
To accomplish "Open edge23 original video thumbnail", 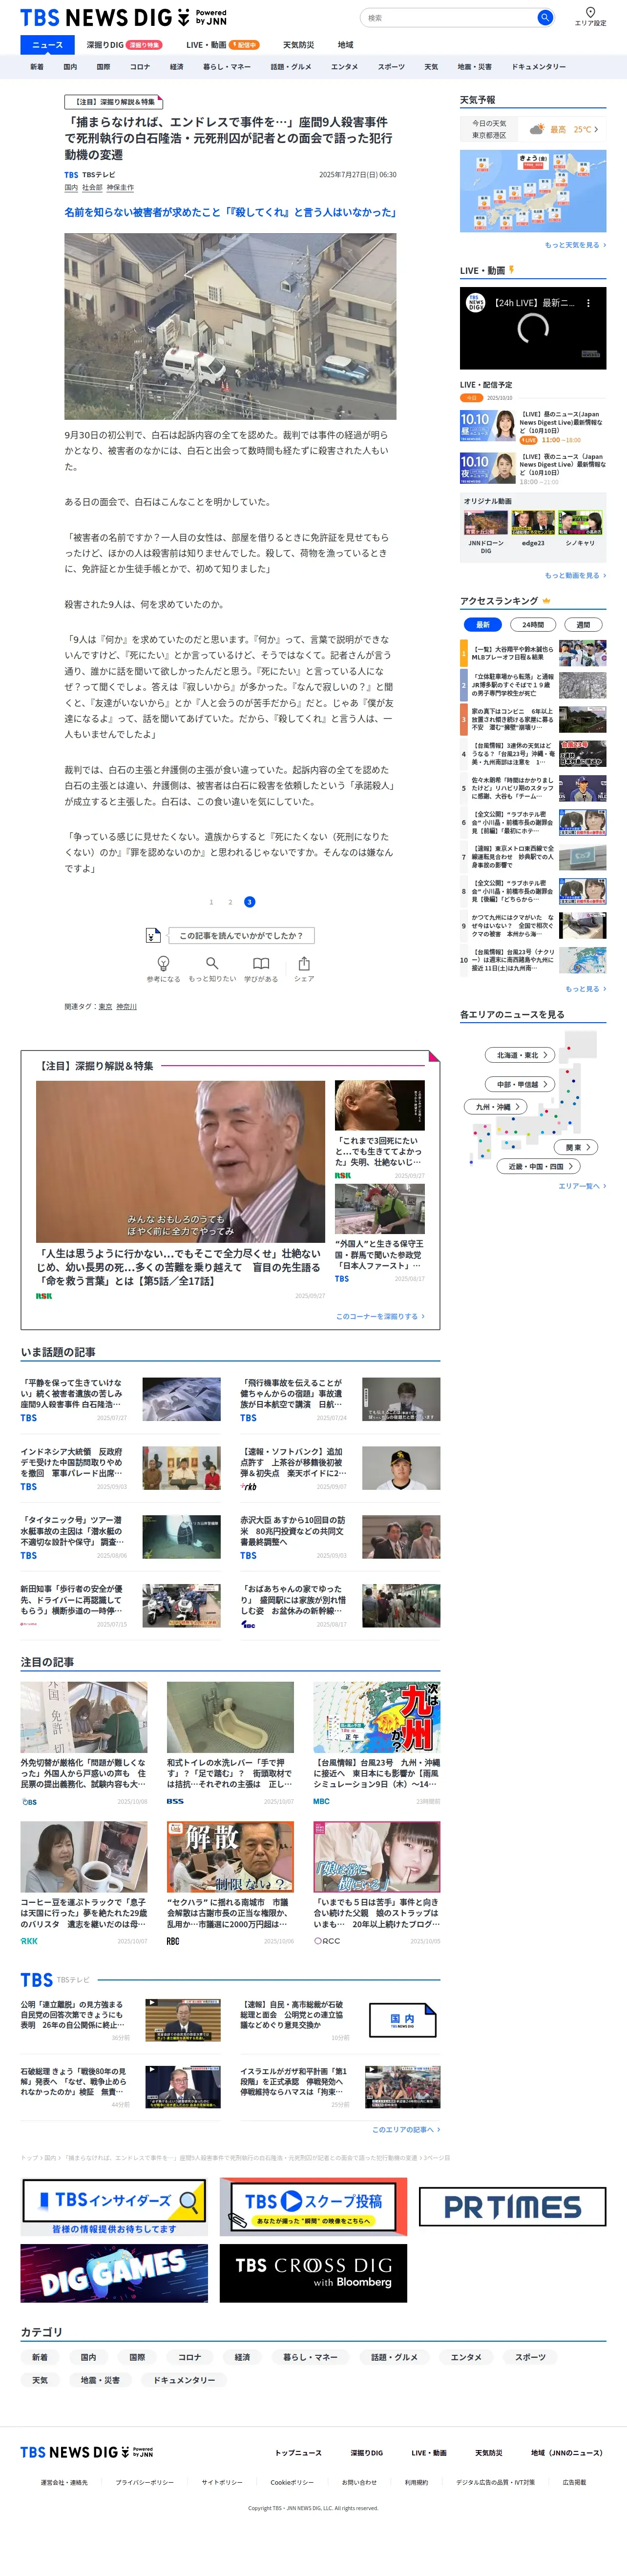I will pyautogui.click(x=533, y=522).
